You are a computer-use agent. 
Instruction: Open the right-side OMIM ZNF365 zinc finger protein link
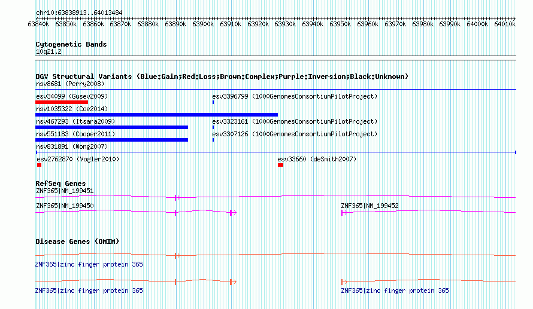(x=395, y=290)
